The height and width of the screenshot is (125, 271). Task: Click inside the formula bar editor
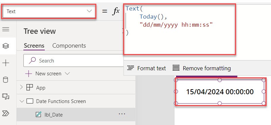(179, 29)
